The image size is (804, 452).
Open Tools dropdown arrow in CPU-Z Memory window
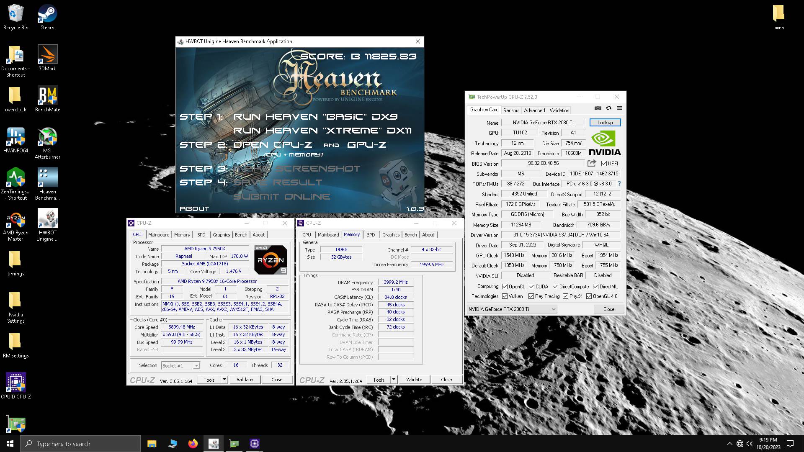click(394, 380)
